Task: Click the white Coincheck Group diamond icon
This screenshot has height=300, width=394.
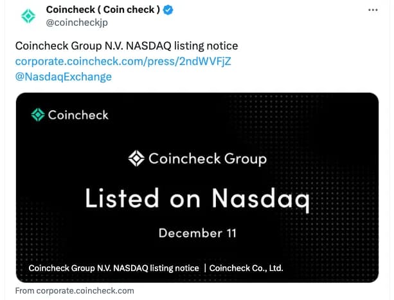Action: (138, 158)
